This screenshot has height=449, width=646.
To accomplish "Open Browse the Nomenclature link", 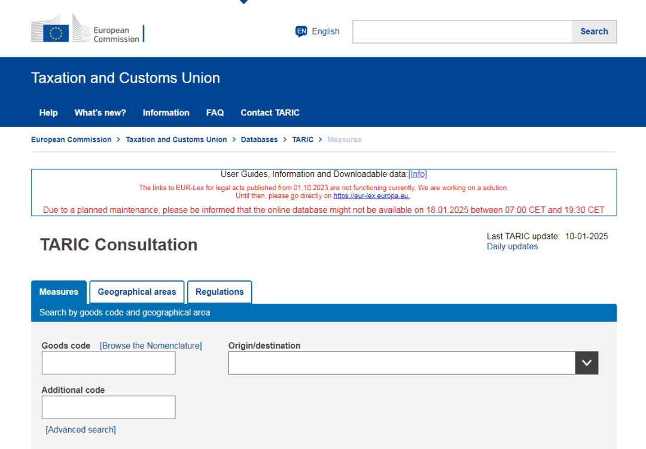I will tap(151, 346).
